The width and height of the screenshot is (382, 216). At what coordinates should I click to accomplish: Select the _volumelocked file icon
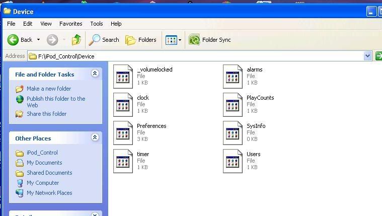point(124,76)
